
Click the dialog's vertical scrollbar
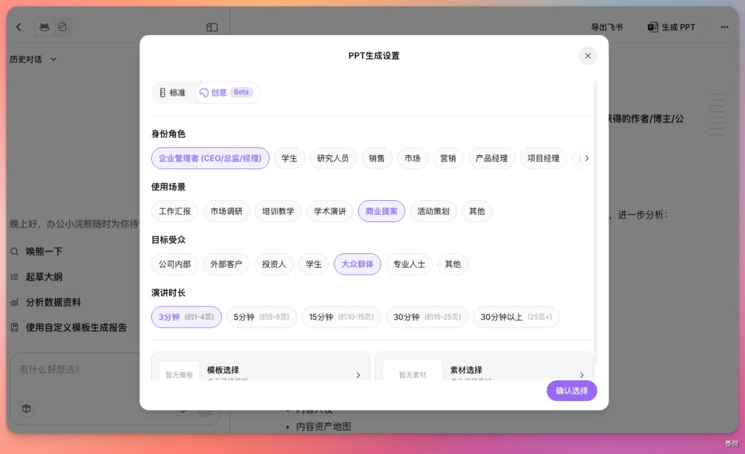(595, 222)
